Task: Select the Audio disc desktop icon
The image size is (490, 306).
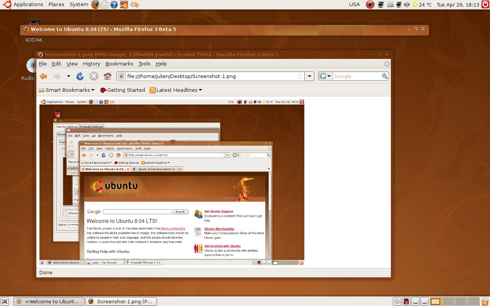Action: click(29, 70)
